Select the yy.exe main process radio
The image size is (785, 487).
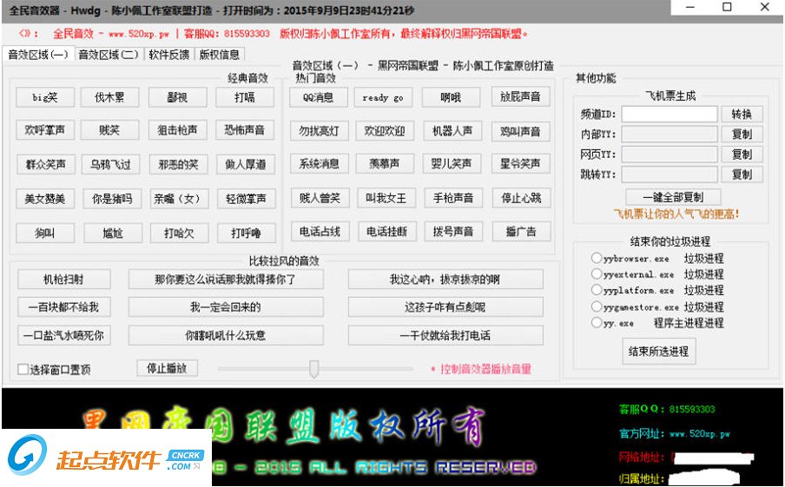point(597,322)
